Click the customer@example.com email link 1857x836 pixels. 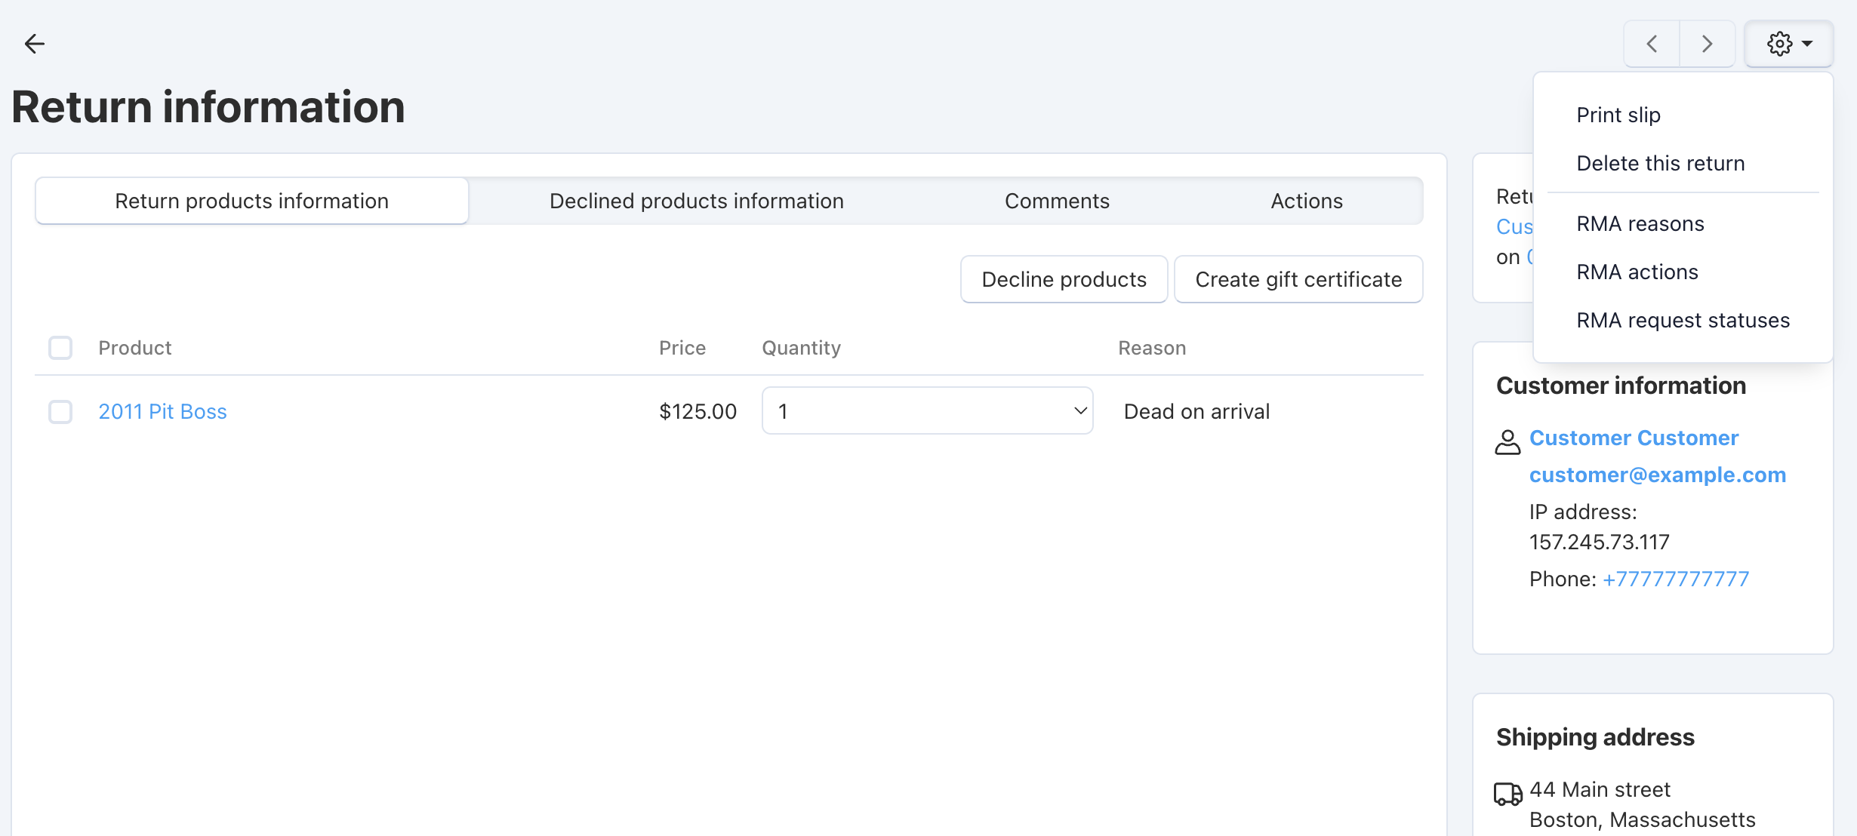click(x=1658, y=475)
